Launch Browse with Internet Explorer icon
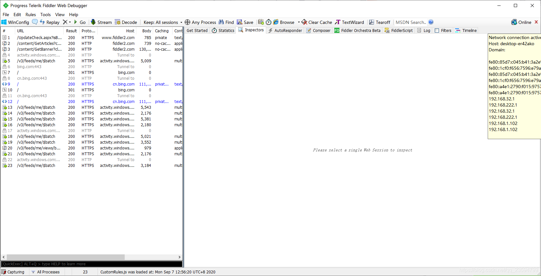The height and width of the screenshot is (276, 541). point(276,22)
